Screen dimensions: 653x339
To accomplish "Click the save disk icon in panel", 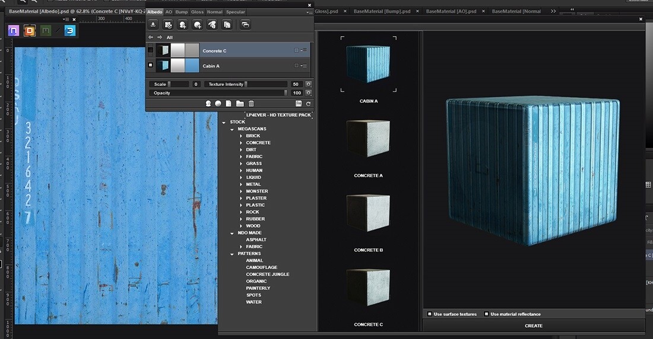I will click(299, 104).
